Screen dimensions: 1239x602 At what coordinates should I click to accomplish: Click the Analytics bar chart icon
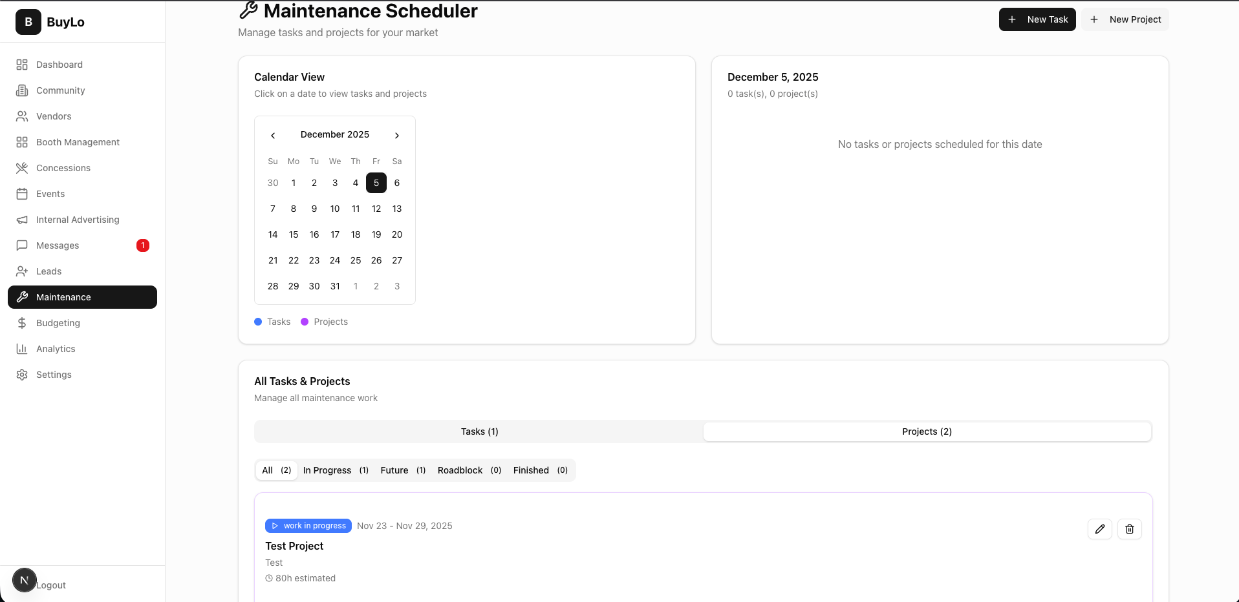coord(22,349)
